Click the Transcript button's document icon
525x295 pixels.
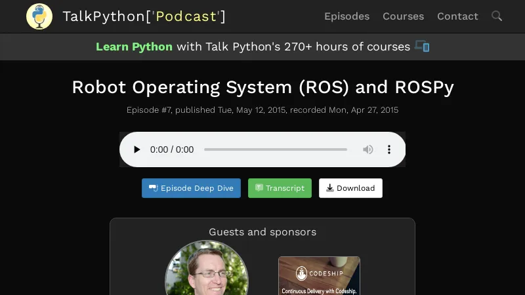pos(259,188)
